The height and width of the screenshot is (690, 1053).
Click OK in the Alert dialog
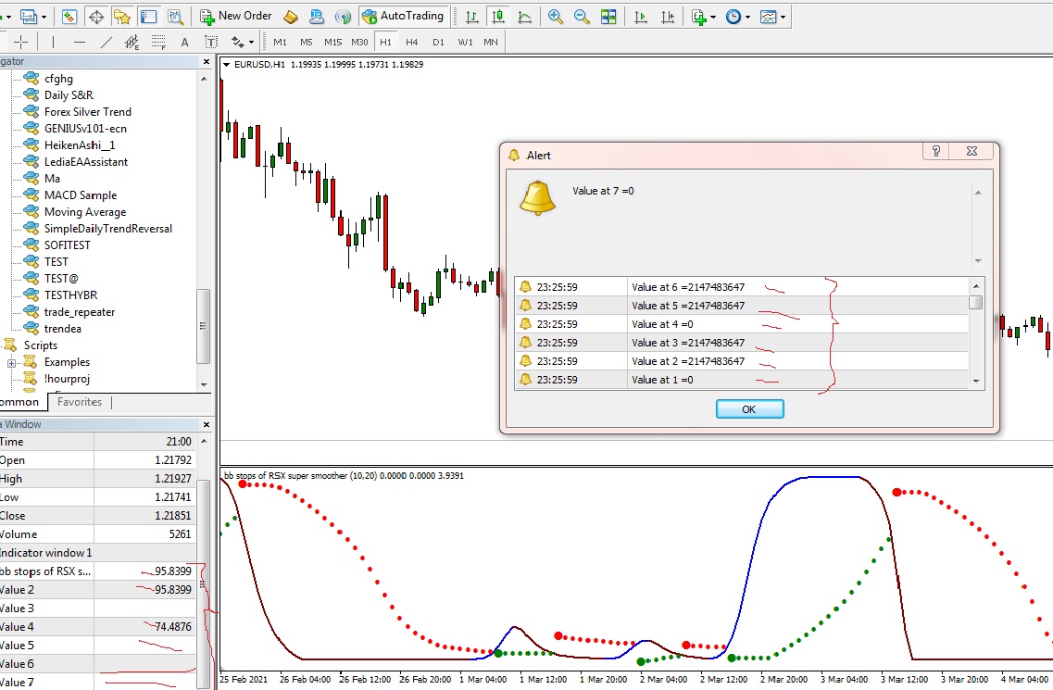(749, 409)
